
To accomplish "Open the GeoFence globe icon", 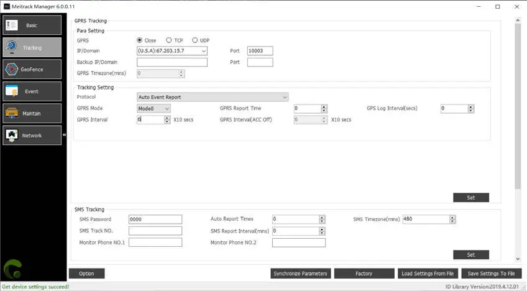I will point(12,69).
